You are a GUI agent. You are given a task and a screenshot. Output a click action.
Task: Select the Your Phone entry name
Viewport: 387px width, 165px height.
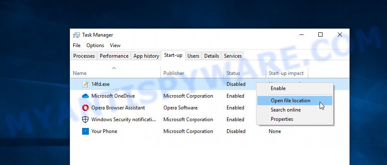tap(104, 131)
